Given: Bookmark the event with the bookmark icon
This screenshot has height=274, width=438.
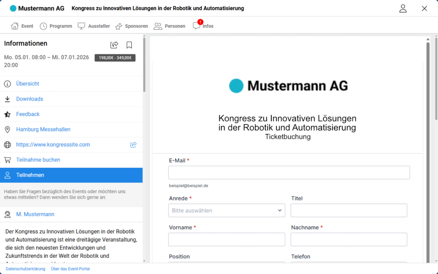Looking at the screenshot, I should tap(129, 45).
